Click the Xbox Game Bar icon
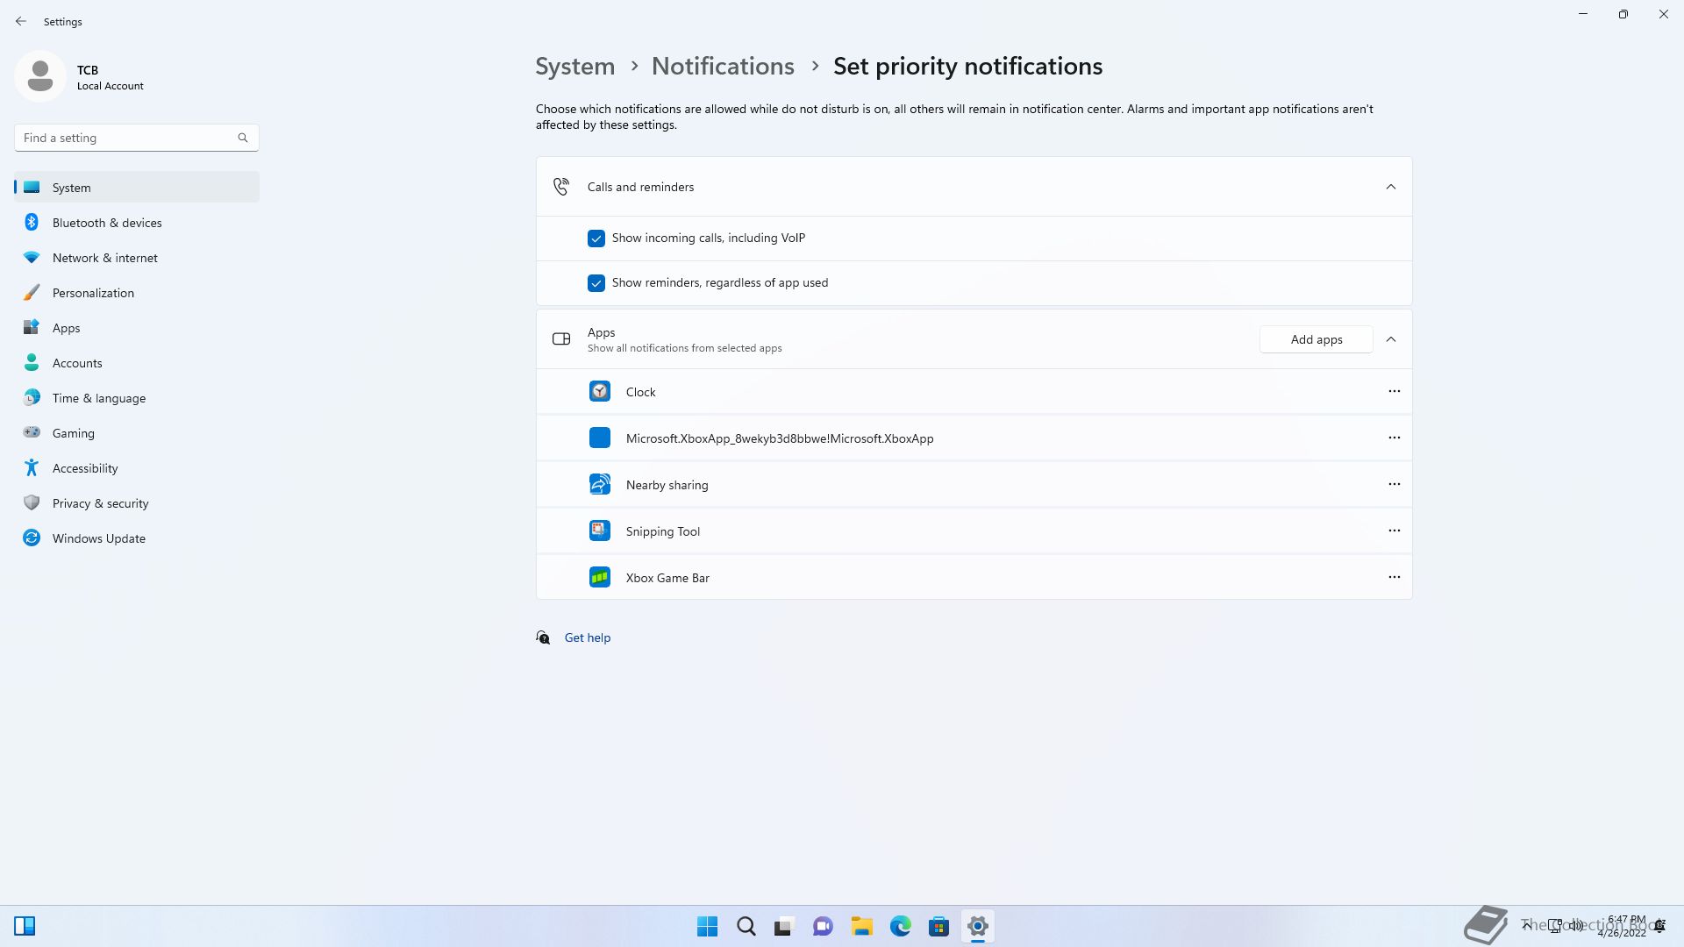 [599, 577]
